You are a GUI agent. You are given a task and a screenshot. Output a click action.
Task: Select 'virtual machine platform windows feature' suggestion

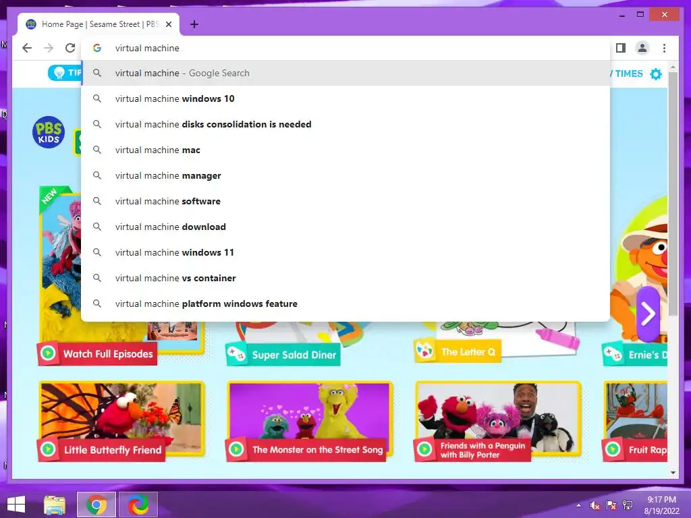[345, 304]
